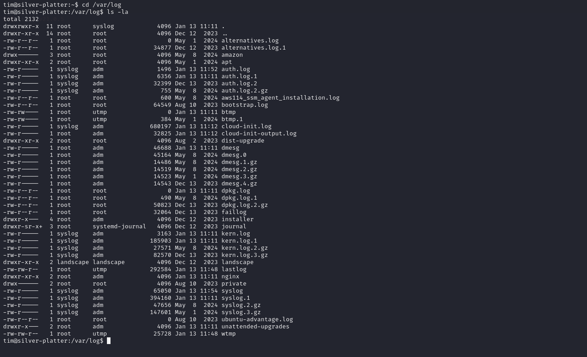The width and height of the screenshot is (587, 357).
Task: Click the aws114_ssm_agent_installation.log entry
Action: 281,98
